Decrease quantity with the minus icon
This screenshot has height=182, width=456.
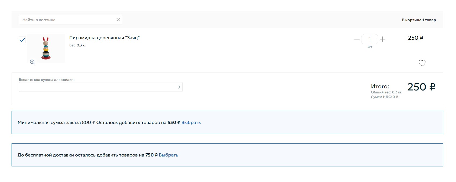[357, 39]
